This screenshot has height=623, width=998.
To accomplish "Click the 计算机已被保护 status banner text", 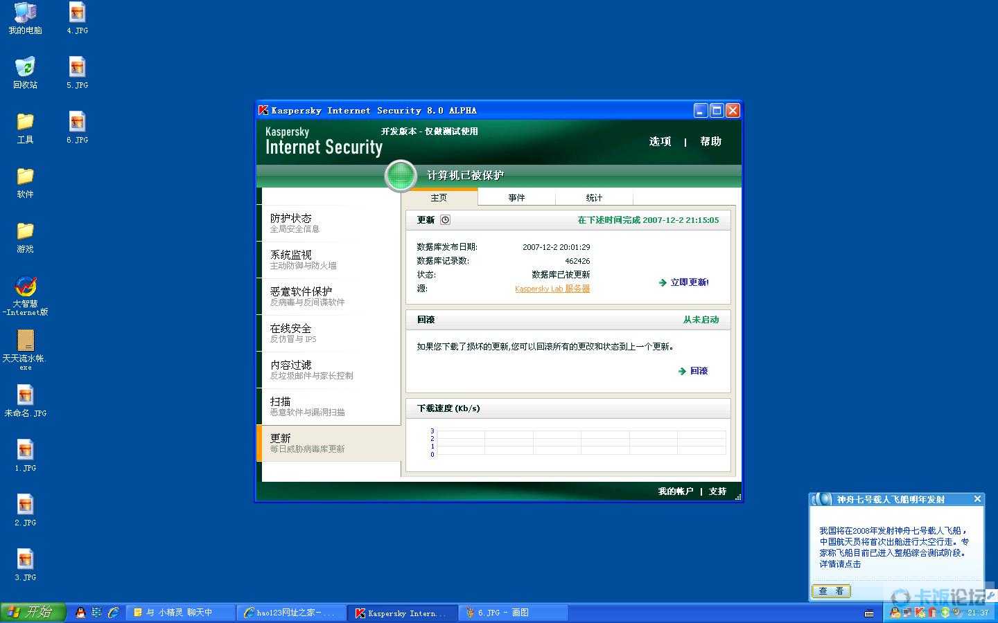I will pos(465,176).
